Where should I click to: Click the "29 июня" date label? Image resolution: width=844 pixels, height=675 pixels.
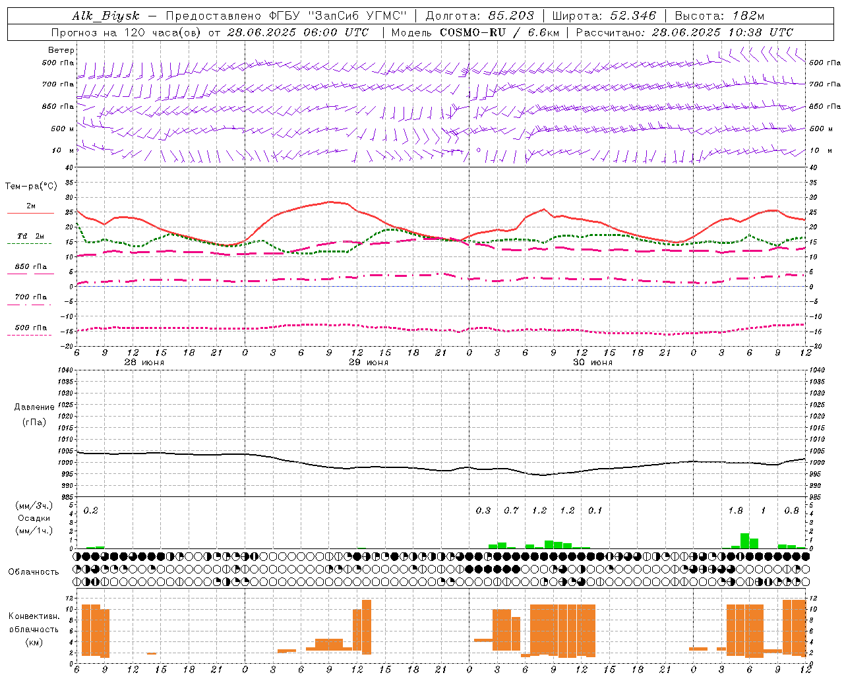[x=369, y=363]
